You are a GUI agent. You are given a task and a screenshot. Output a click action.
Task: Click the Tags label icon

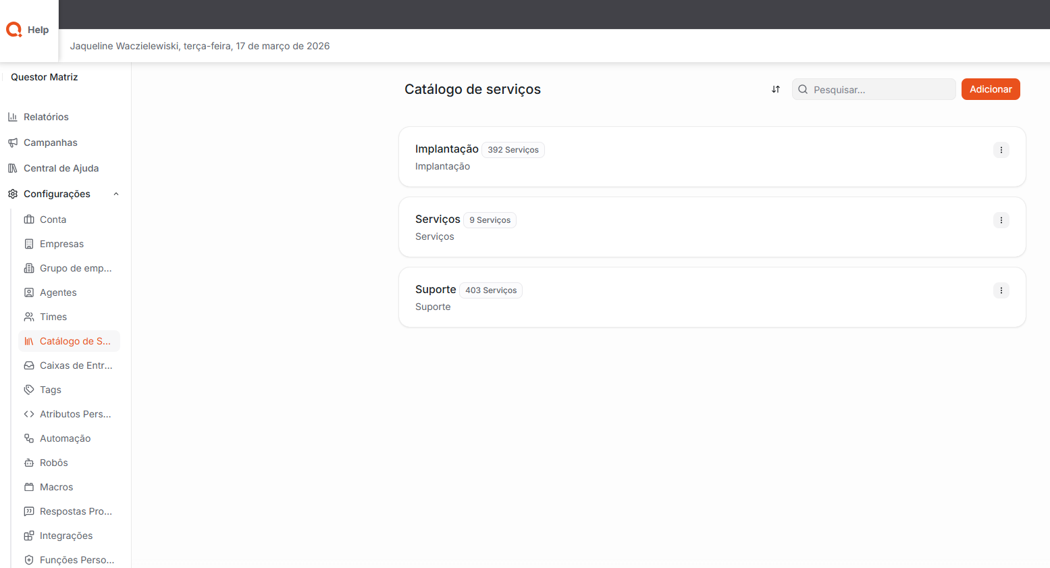(x=29, y=390)
